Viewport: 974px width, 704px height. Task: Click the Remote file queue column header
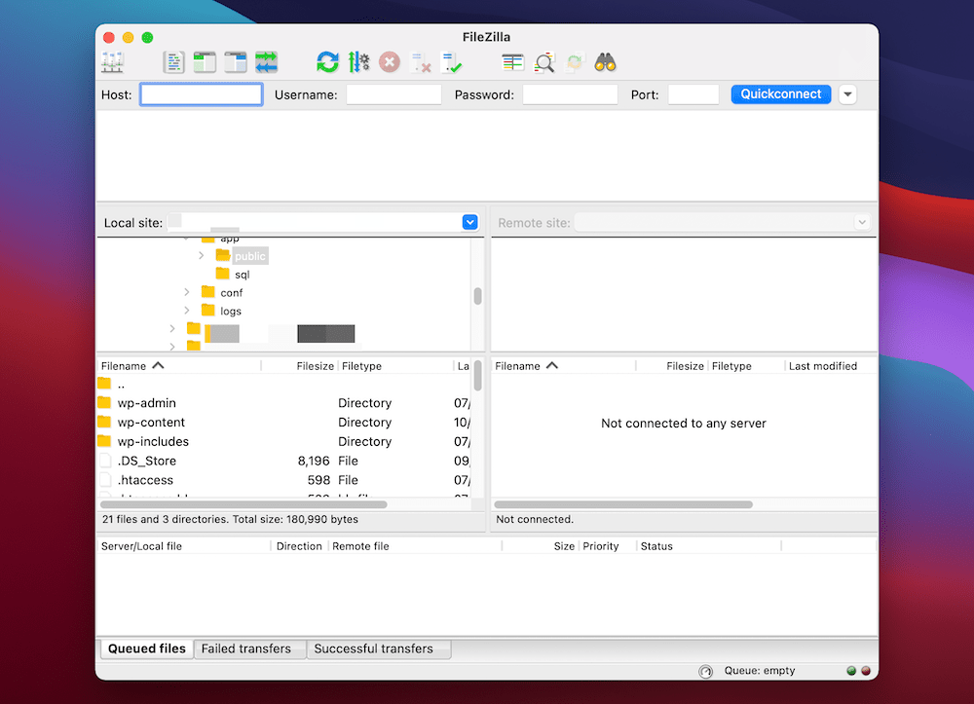(414, 546)
